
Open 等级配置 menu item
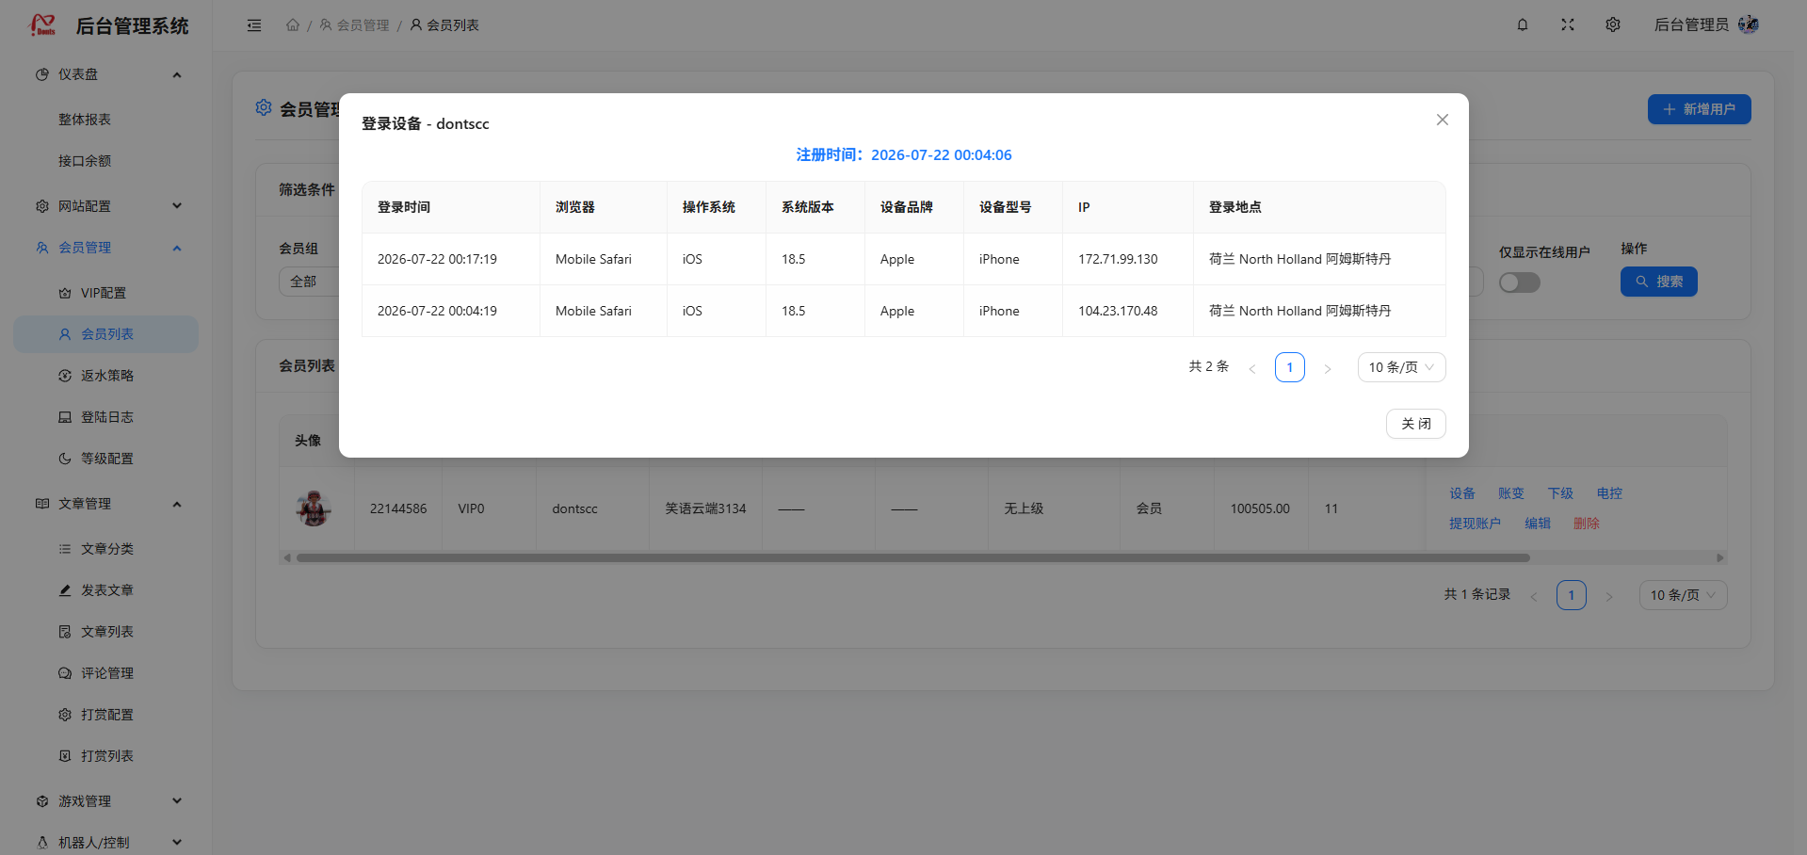106,459
